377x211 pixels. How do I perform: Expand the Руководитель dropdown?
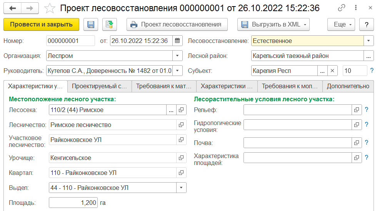point(177,71)
